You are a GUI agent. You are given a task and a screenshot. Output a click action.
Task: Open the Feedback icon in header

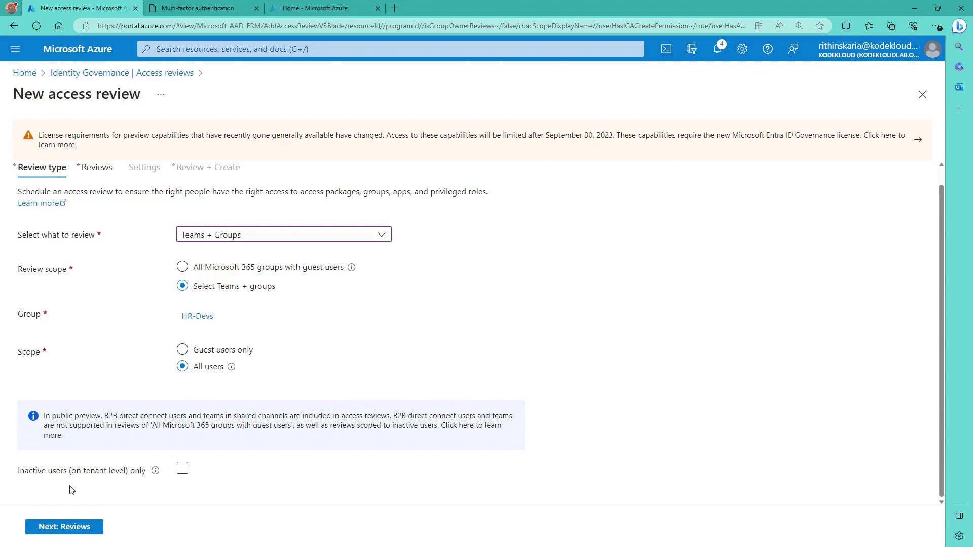coord(793,49)
